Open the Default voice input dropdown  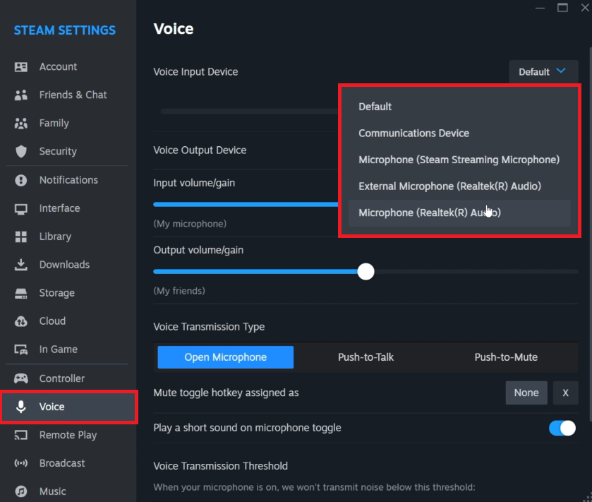(x=543, y=71)
